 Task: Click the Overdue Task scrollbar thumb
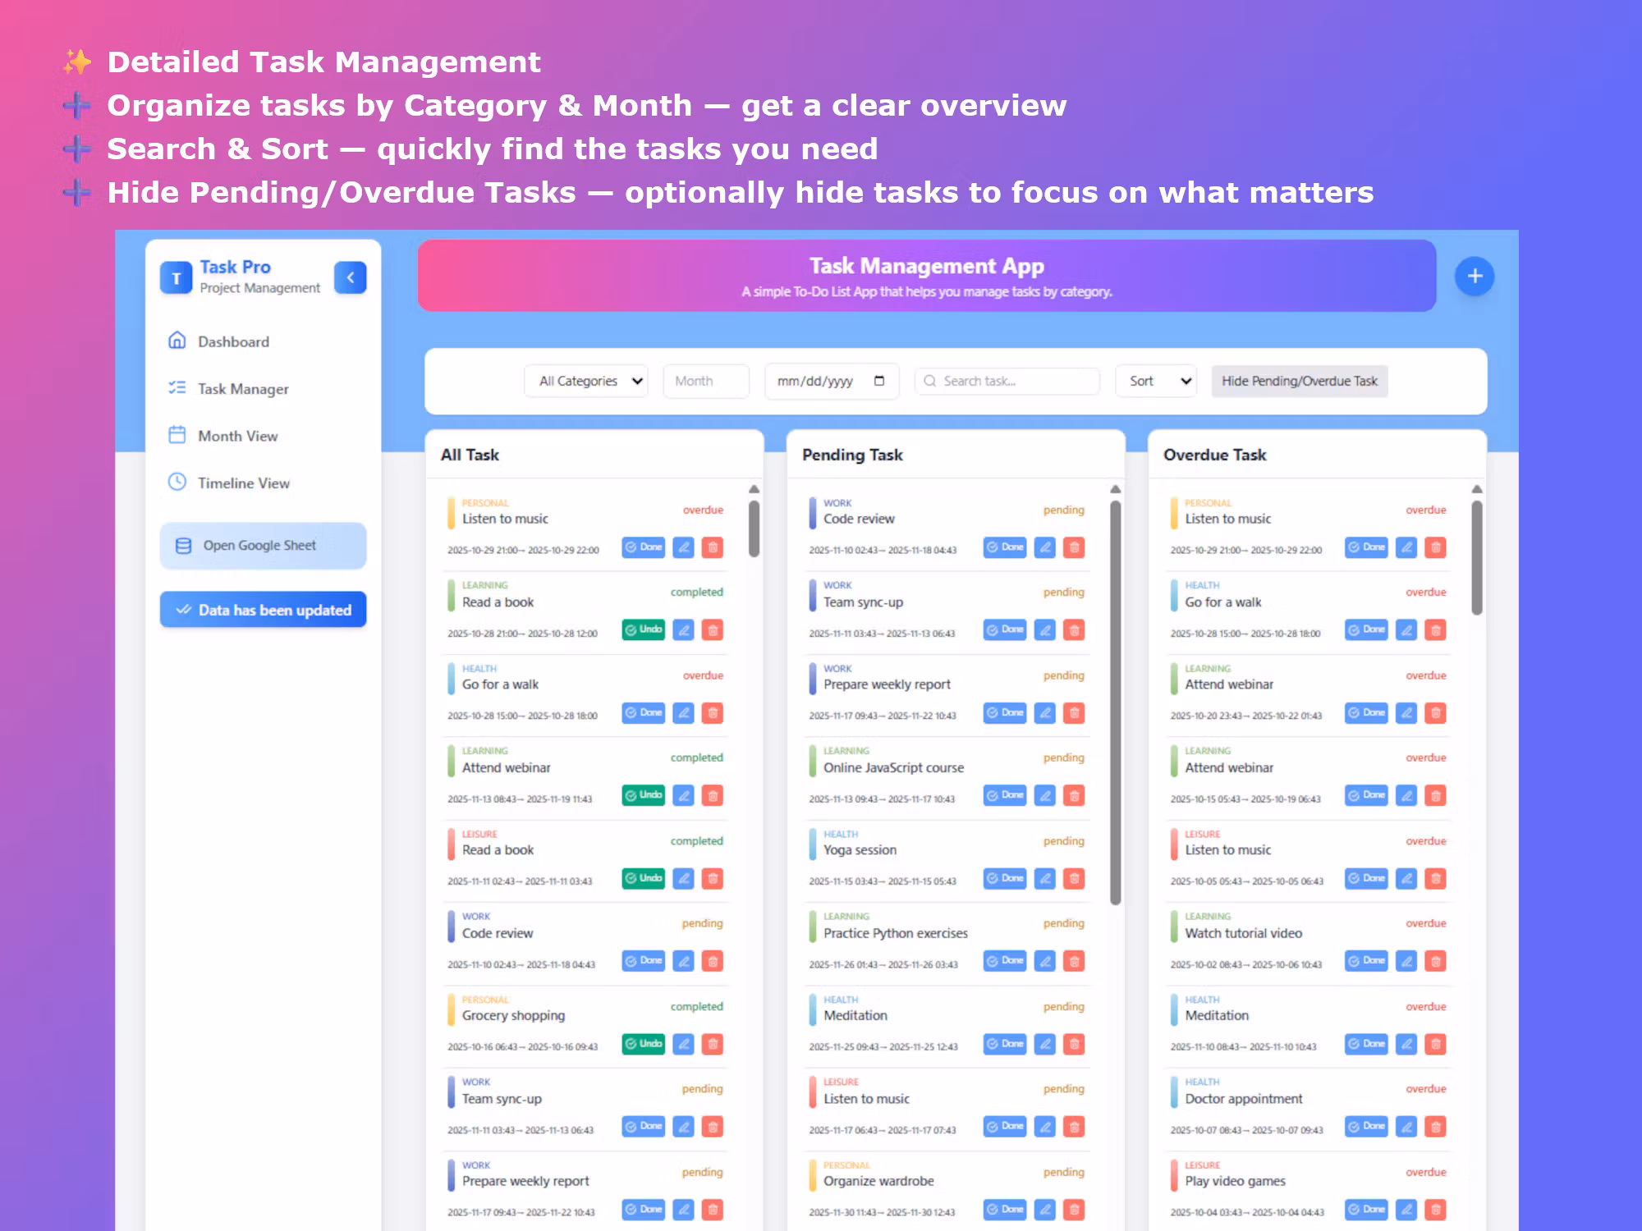[x=1477, y=558]
